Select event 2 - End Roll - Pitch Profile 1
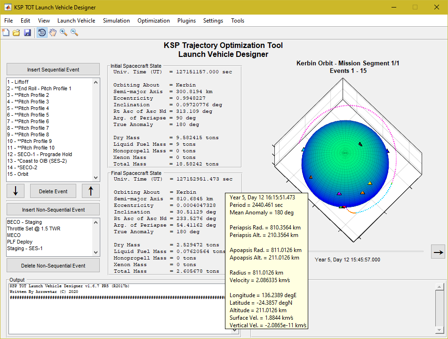This screenshot has width=448, height=339. (x=49, y=88)
